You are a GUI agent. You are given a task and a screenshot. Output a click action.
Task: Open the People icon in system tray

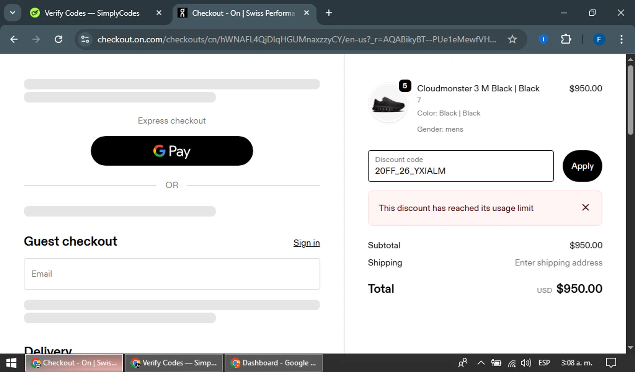463,363
